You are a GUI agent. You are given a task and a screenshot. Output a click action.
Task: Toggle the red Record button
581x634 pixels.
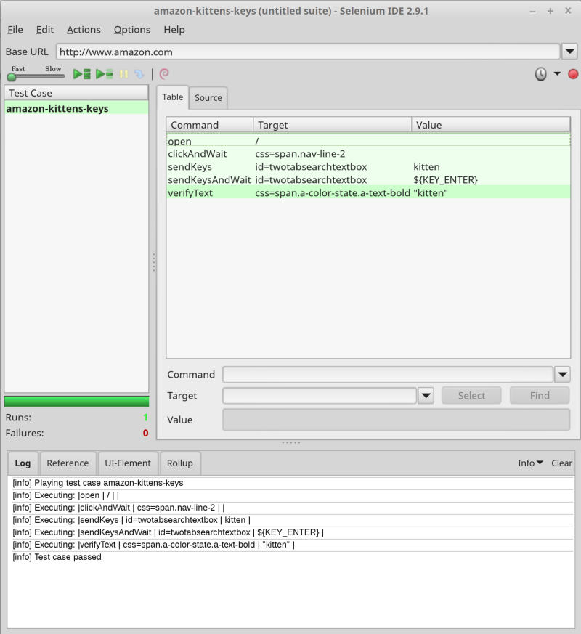pos(573,74)
